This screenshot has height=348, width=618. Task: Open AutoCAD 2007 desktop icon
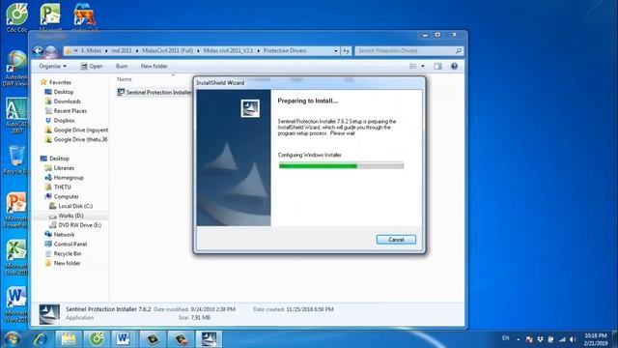[16, 115]
